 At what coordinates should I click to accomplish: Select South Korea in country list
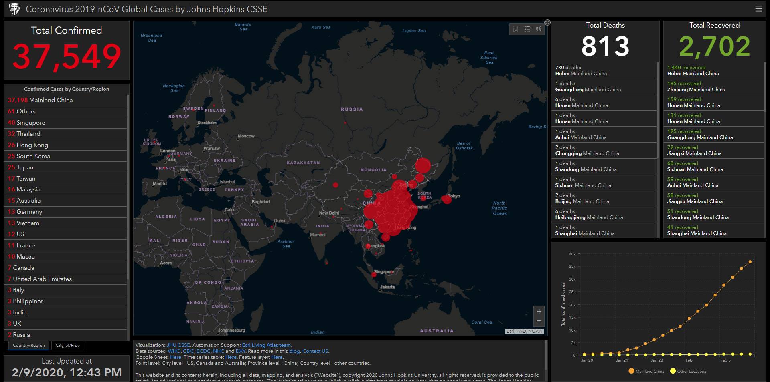(65, 156)
